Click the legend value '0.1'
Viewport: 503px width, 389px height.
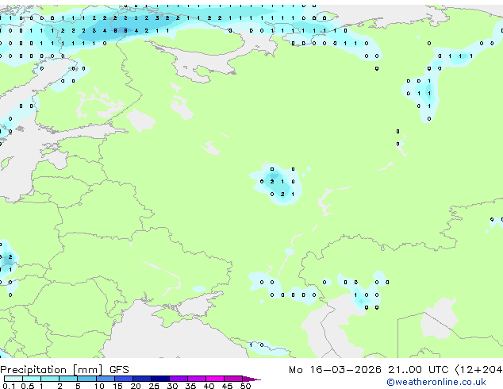click(x=9, y=386)
